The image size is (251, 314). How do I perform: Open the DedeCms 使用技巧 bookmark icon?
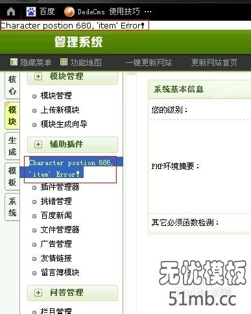point(69,12)
